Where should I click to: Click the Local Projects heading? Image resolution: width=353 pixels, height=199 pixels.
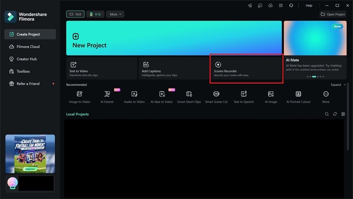(x=78, y=114)
